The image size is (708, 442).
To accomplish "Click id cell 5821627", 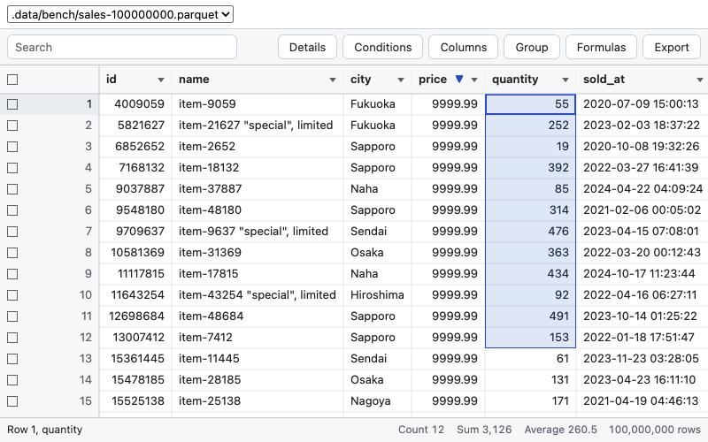I will click(x=135, y=126).
